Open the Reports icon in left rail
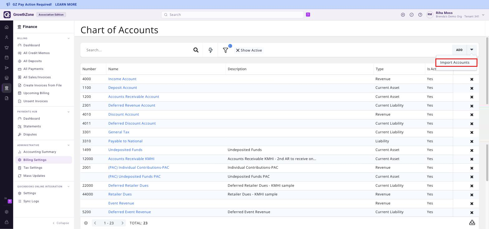The image size is (489, 229). [7, 98]
